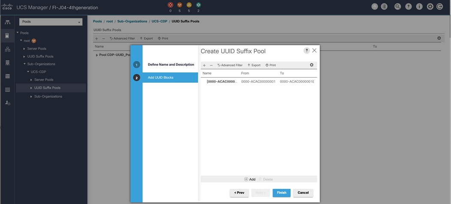Open the LAN tab icon in sidebar
The width and height of the screenshot is (451, 204).
[7, 49]
